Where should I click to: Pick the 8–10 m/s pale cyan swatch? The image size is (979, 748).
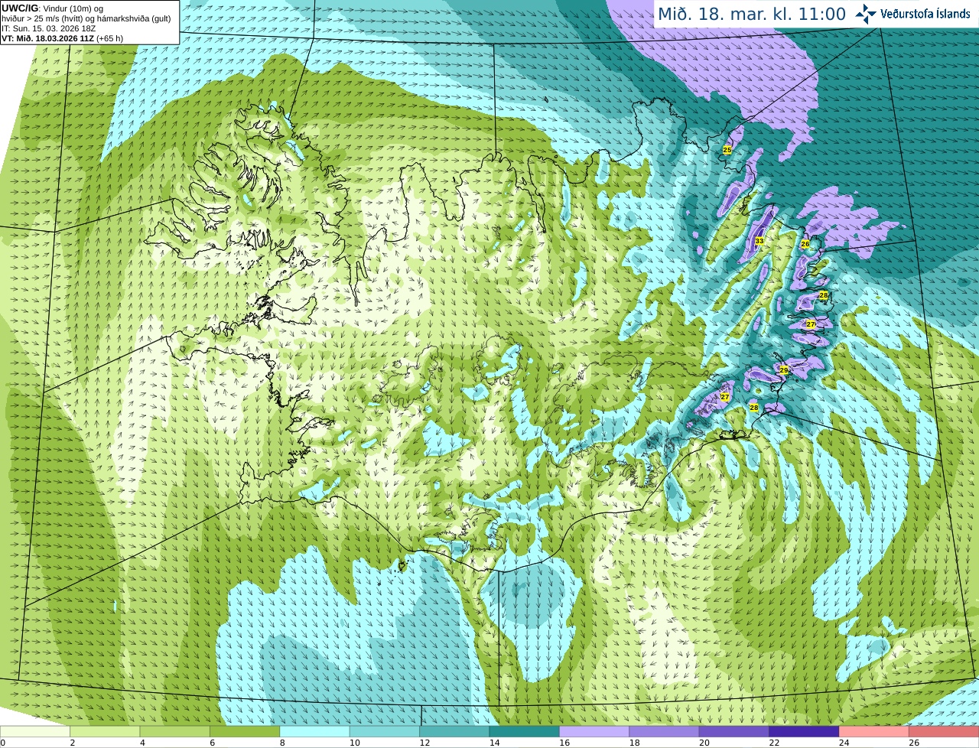click(x=315, y=731)
